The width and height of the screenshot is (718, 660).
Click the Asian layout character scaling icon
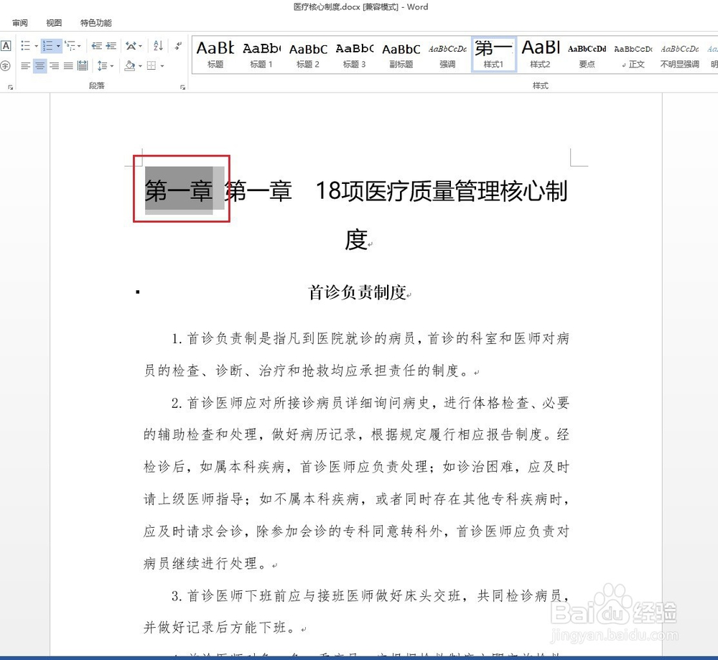pyautogui.click(x=131, y=46)
